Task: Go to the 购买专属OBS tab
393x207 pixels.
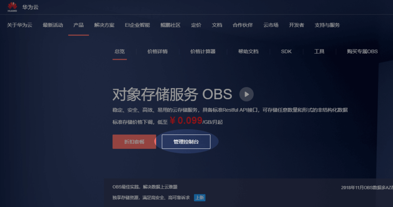Action: (357, 51)
